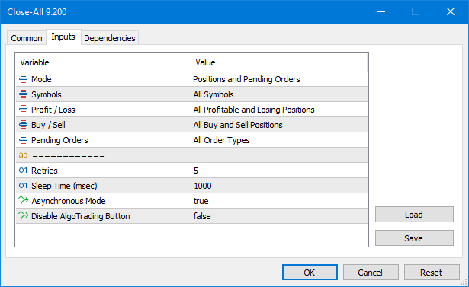Click the enum icon beside Mode
The height and width of the screenshot is (287, 469).
(x=23, y=79)
